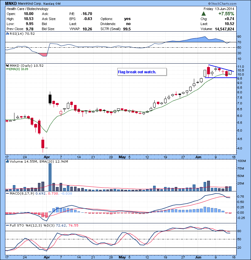Click the Ask Size label
The width and height of the screenshot is (251, 260).
(49, 19)
